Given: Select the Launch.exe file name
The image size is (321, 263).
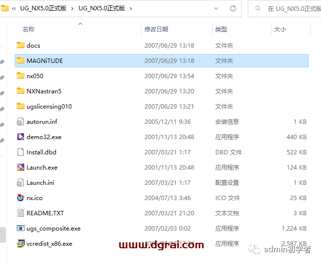Looking at the screenshot, I should point(42,168).
